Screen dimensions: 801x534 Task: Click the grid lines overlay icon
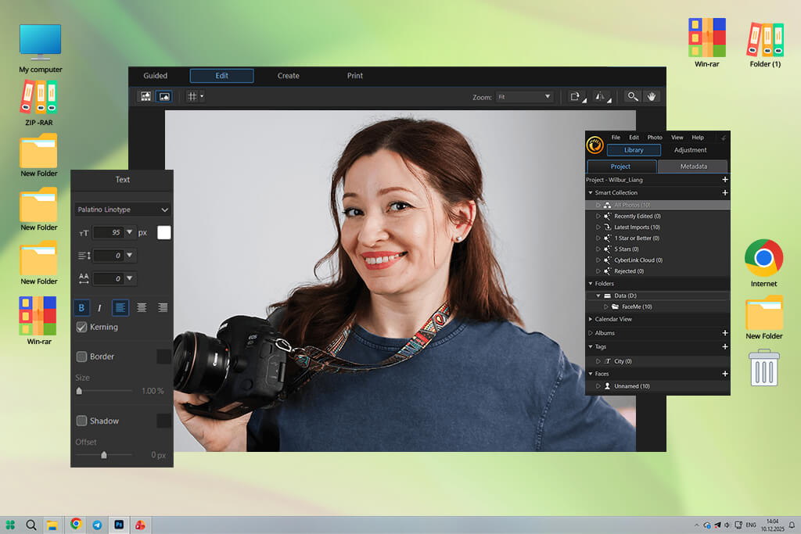[192, 96]
